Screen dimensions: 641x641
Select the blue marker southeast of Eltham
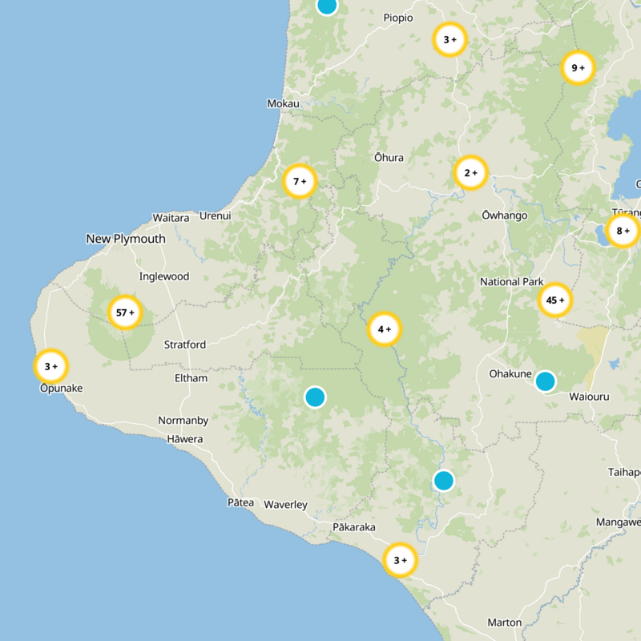tap(315, 397)
